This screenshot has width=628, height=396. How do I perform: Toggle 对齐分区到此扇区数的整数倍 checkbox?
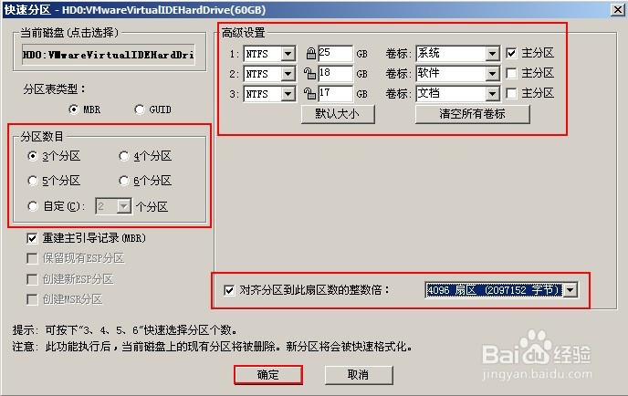point(229,290)
